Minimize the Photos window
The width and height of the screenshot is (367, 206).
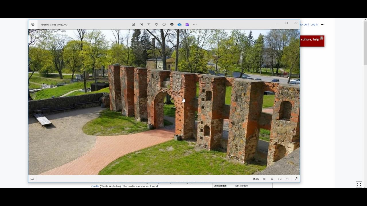278,23
